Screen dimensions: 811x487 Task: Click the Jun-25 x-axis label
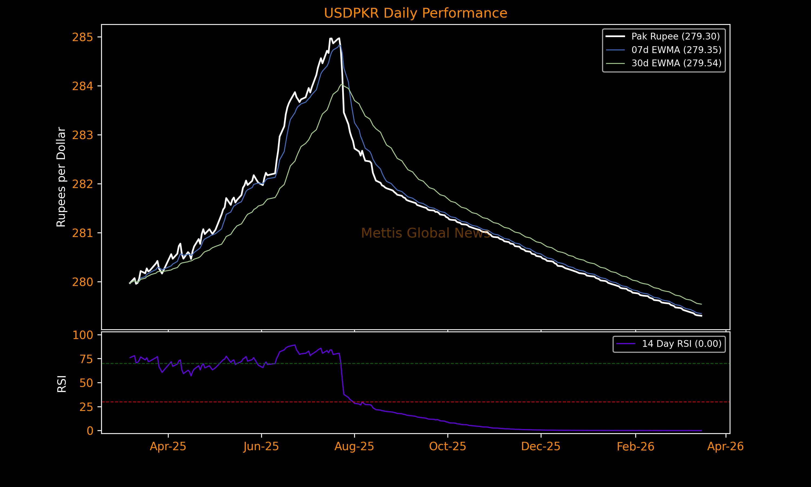click(x=261, y=447)
